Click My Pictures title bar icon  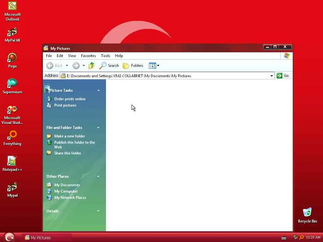tap(46, 48)
